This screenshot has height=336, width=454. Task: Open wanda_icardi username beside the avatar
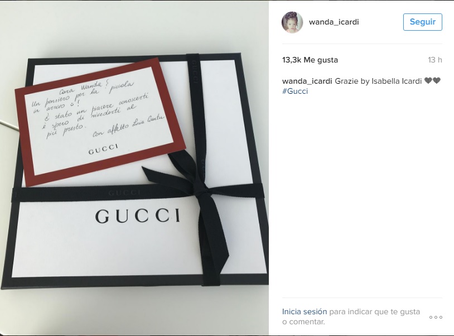(334, 22)
